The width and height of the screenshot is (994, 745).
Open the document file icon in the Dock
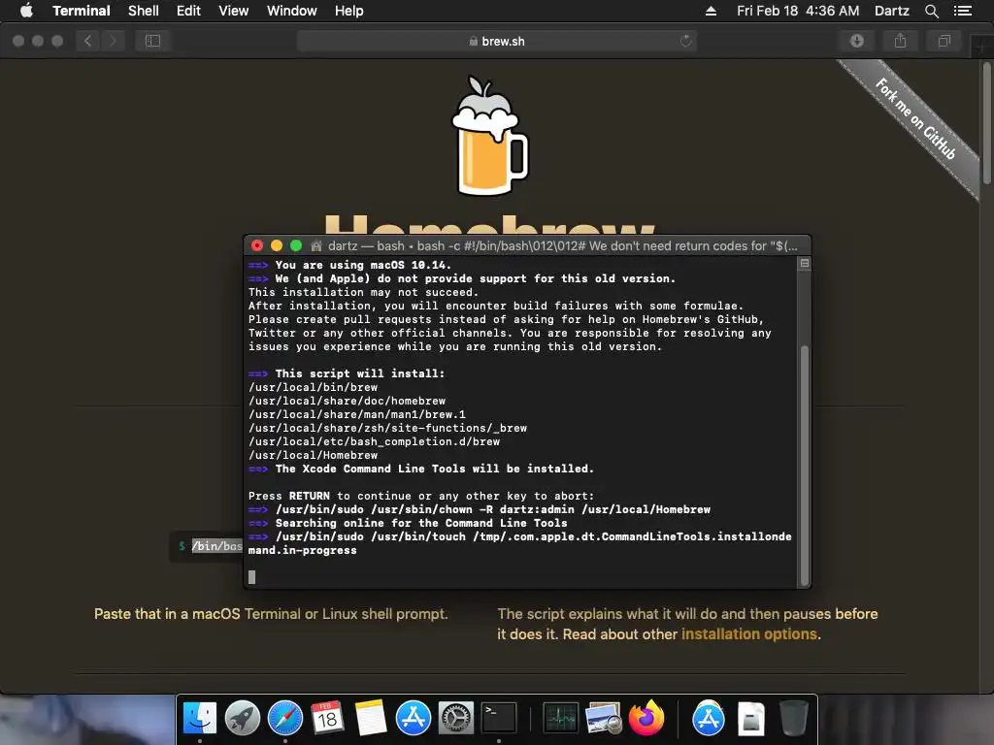pos(750,719)
